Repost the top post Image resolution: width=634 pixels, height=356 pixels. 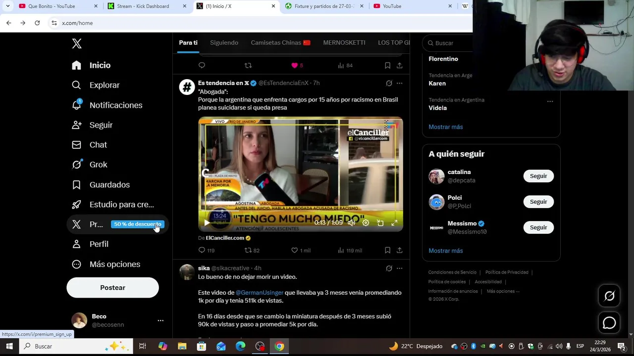click(x=248, y=65)
